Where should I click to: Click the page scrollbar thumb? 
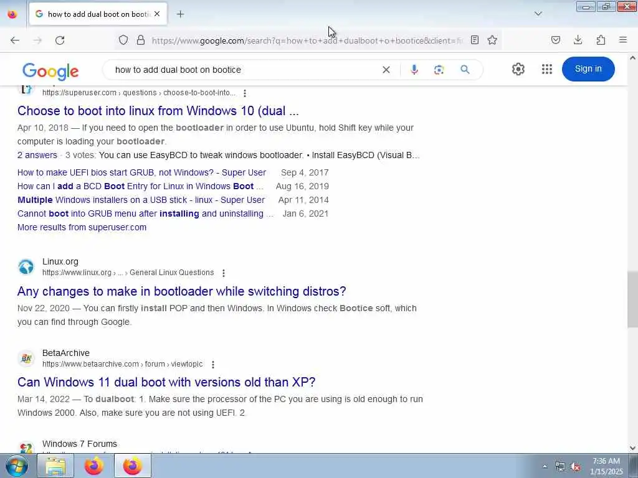coord(632,300)
